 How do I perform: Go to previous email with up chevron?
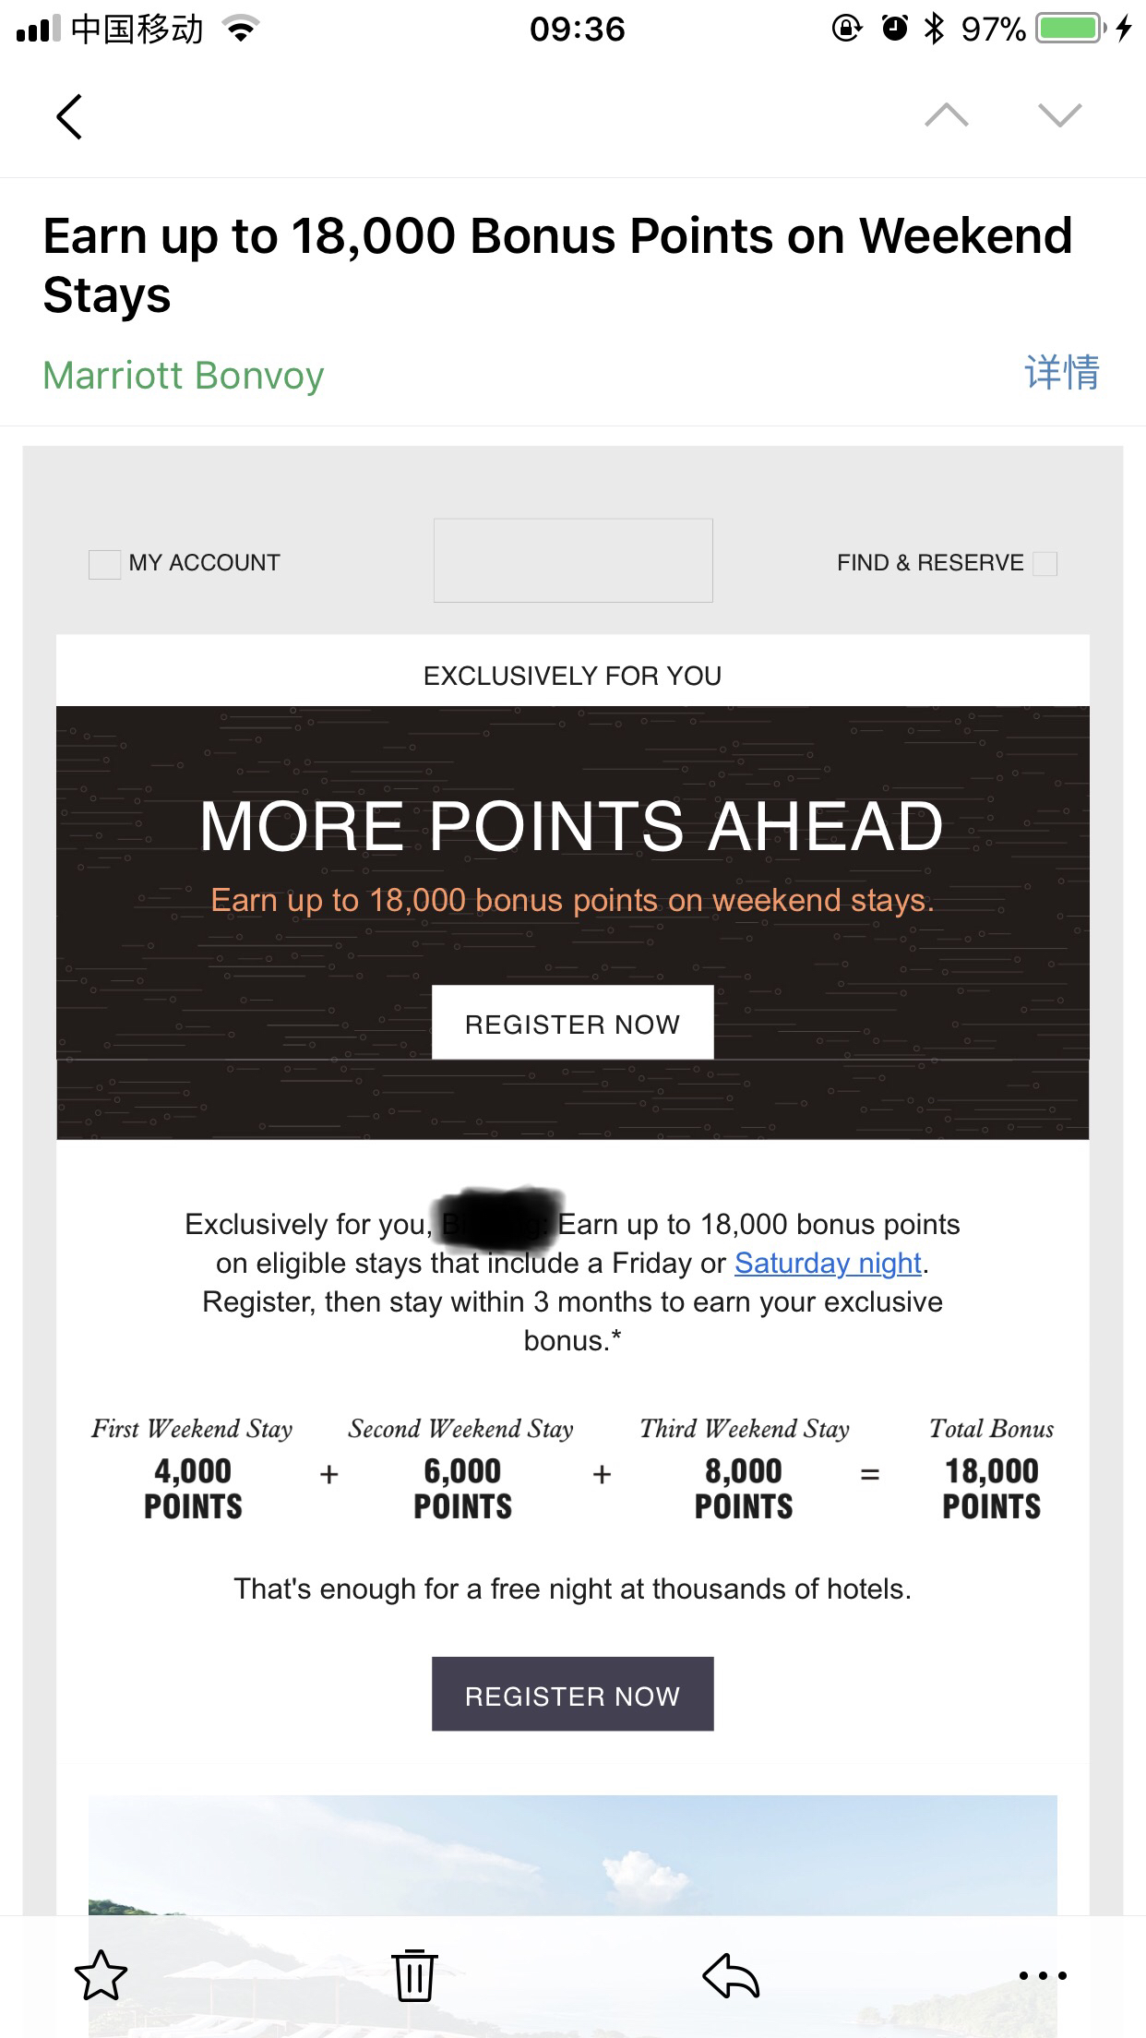[947, 115]
